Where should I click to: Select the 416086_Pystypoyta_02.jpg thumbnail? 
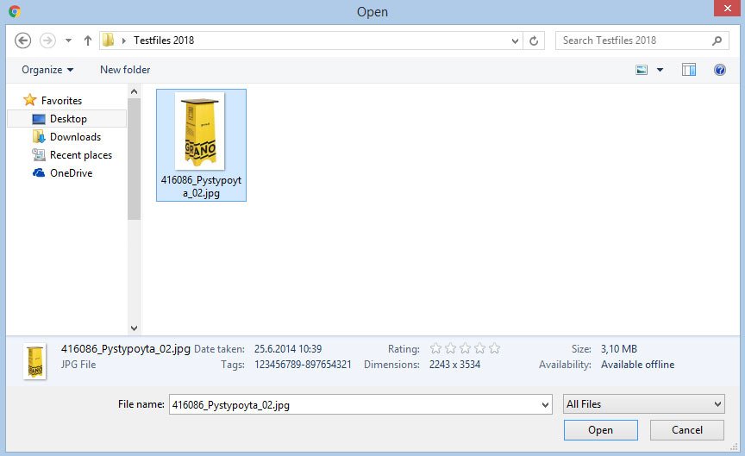click(x=199, y=131)
